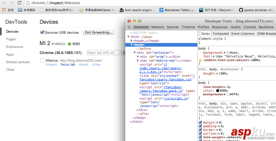Click the inspect link under Allenice

point(51,65)
